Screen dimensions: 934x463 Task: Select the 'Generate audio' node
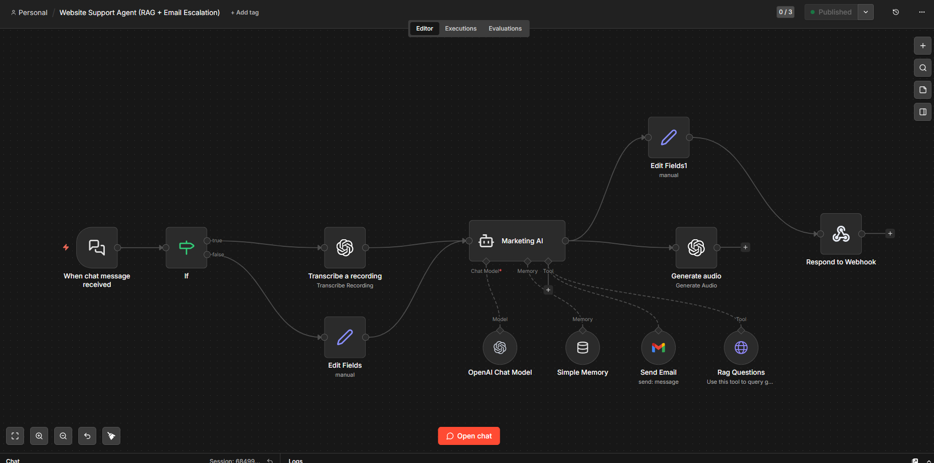click(x=696, y=247)
